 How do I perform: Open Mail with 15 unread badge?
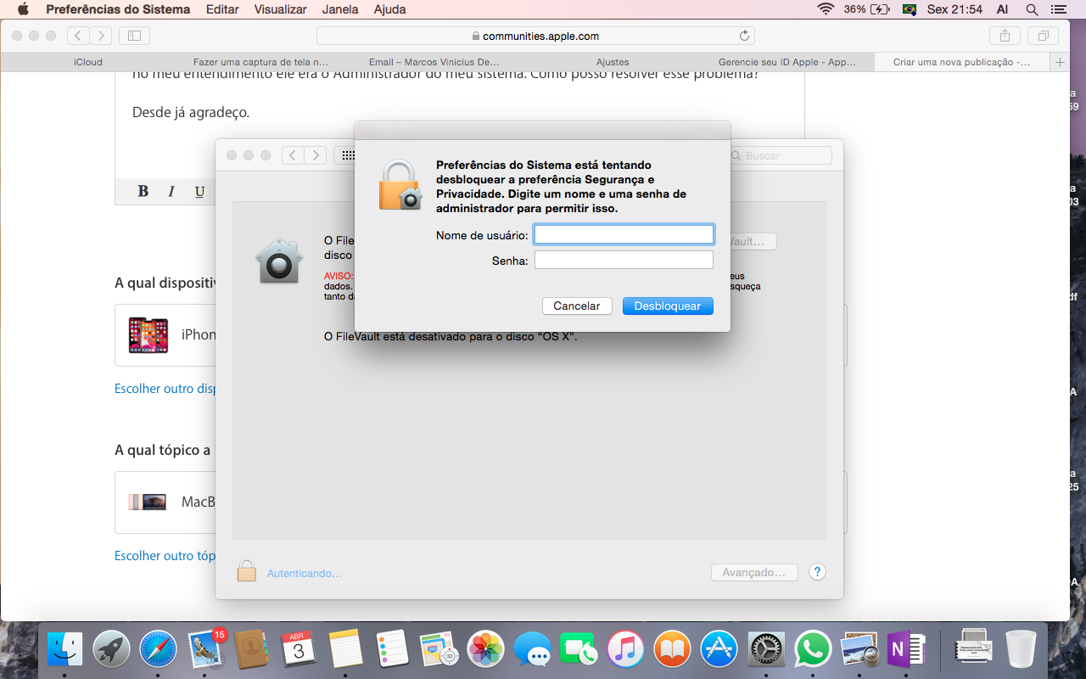click(x=205, y=650)
